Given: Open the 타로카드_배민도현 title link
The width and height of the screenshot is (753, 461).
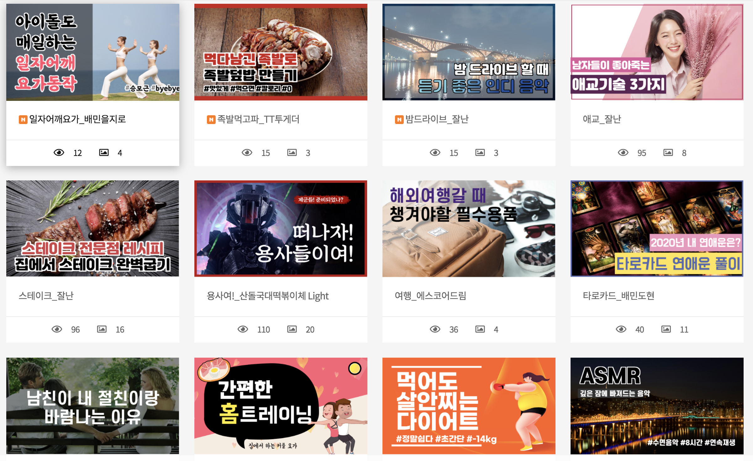Looking at the screenshot, I should point(618,296).
